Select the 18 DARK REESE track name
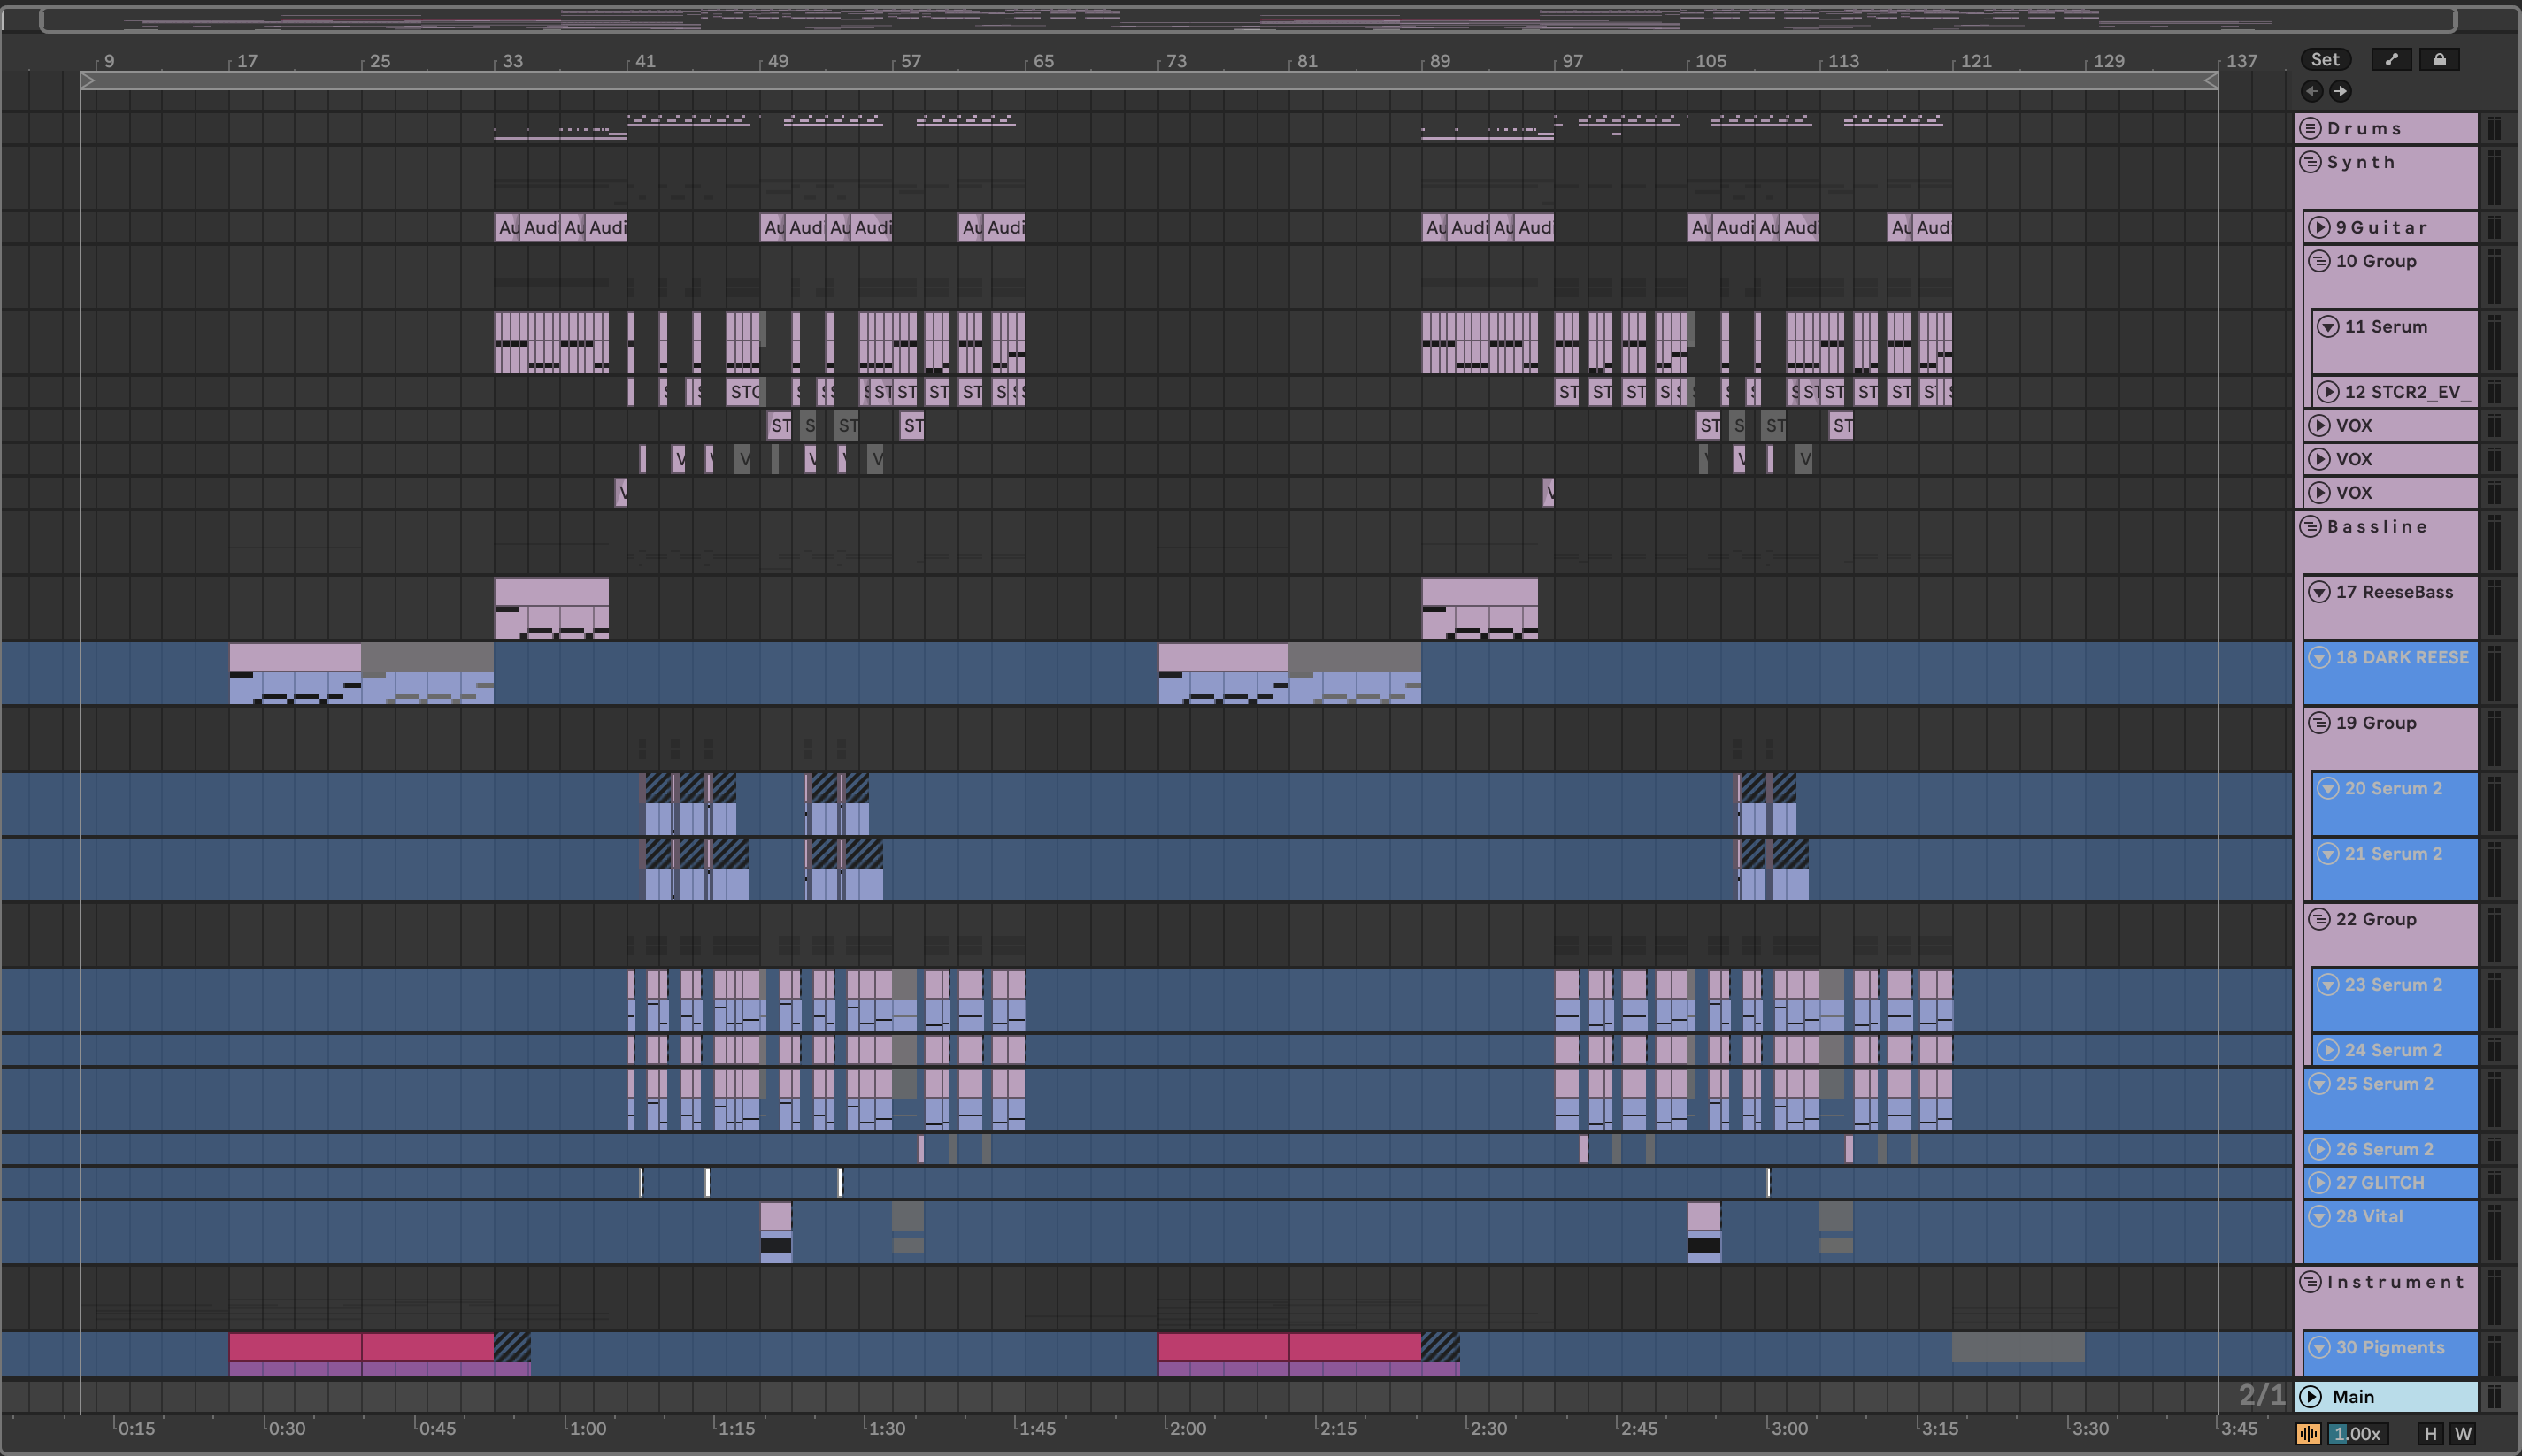 (x=2402, y=657)
